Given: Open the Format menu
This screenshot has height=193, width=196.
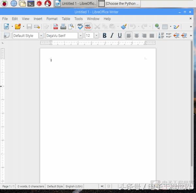Looking at the screenshot, I should click(x=52, y=19).
